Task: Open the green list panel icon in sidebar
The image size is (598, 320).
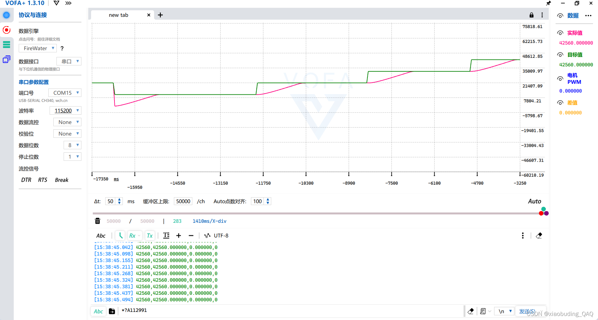Action: point(6,45)
